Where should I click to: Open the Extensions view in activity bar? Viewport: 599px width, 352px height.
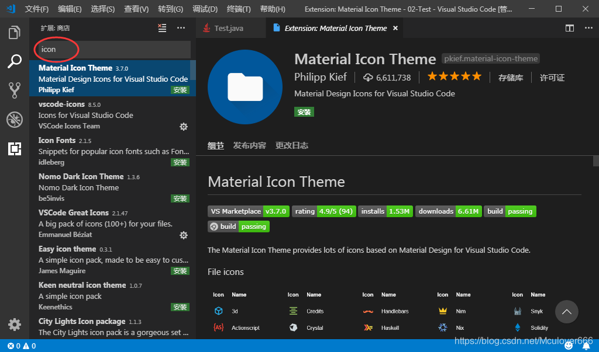pyautogui.click(x=15, y=149)
